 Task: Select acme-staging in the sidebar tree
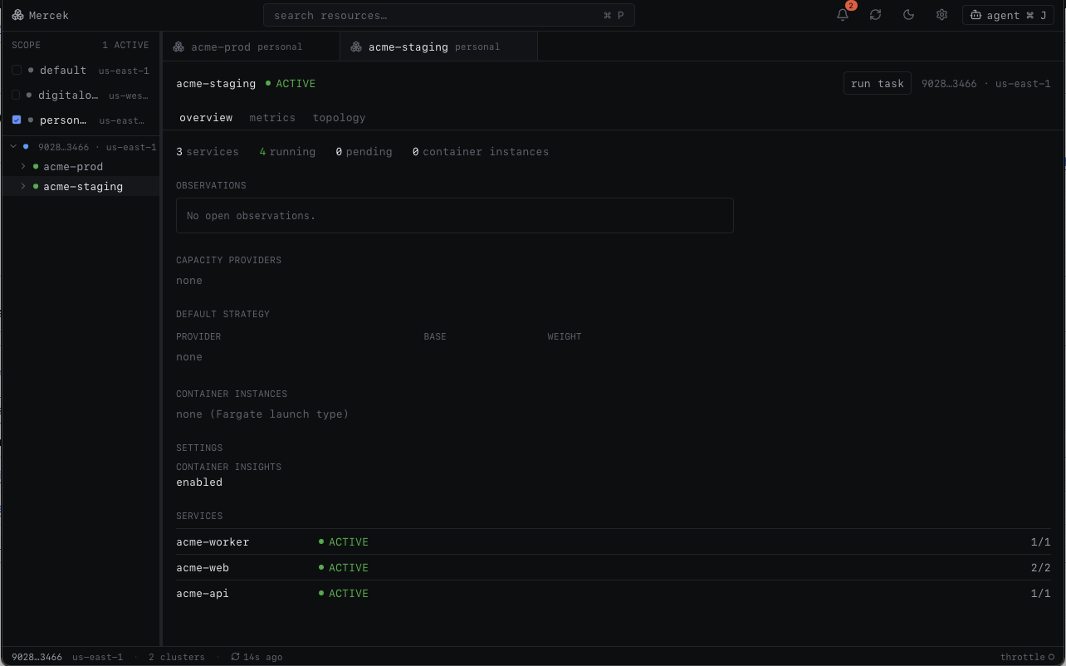83,187
